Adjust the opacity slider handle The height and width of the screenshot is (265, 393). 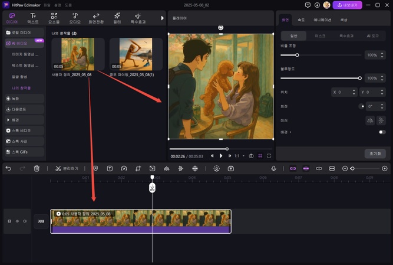click(359, 78)
